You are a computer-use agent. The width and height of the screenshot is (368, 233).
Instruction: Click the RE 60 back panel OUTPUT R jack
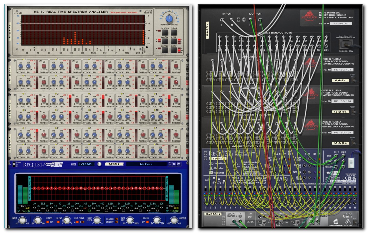tap(260, 19)
